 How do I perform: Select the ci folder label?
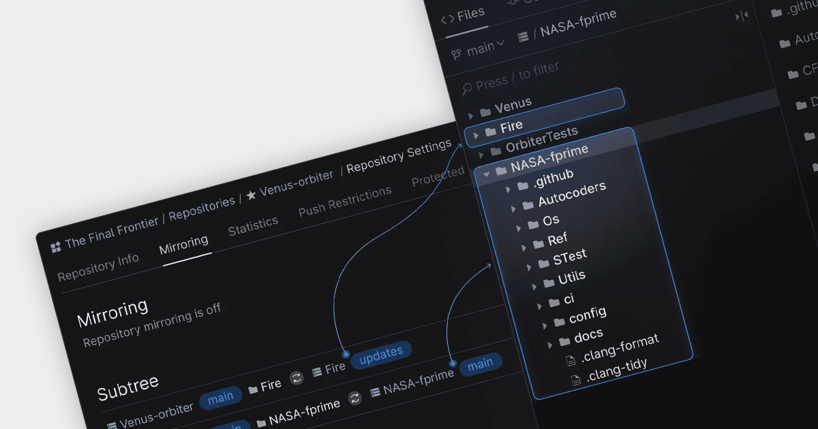click(x=569, y=298)
